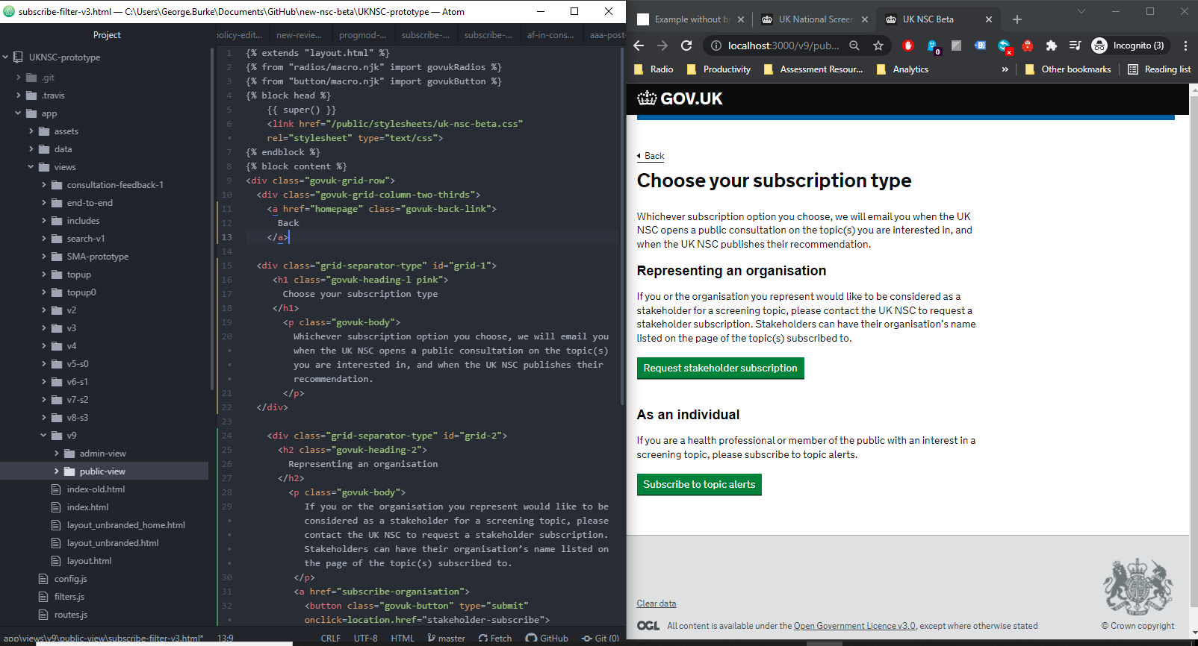Expand the assets folder chevron
Viewport: 1198px width, 646px height.
point(31,131)
